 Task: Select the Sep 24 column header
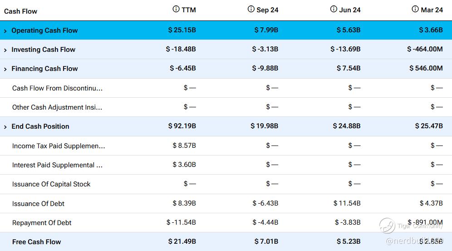(267, 10)
